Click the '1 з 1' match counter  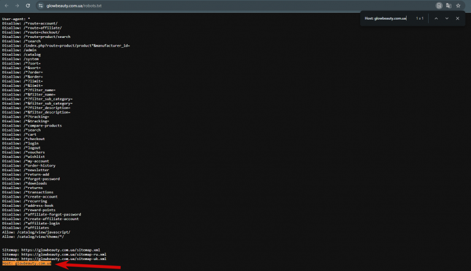click(x=419, y=18)
